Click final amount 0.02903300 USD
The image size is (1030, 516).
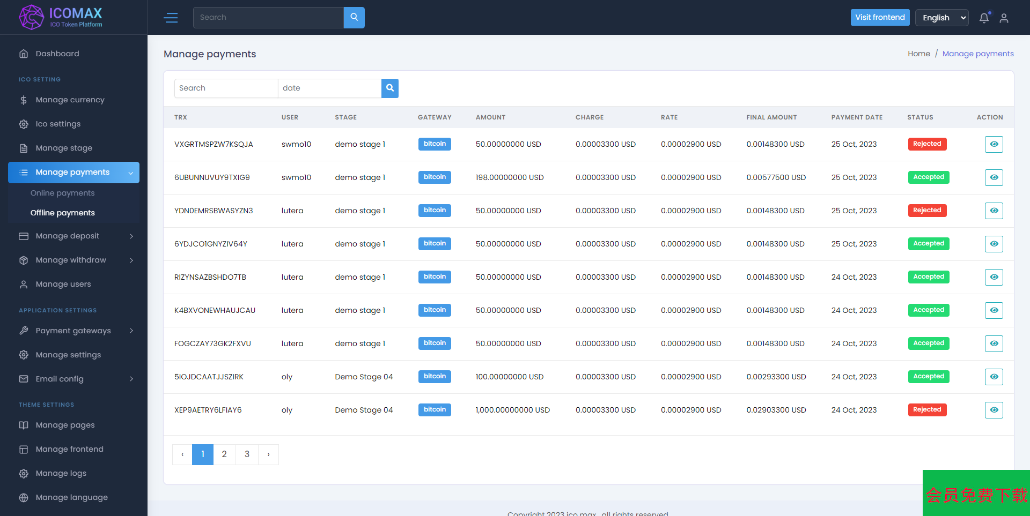click(x=776, y=410)
